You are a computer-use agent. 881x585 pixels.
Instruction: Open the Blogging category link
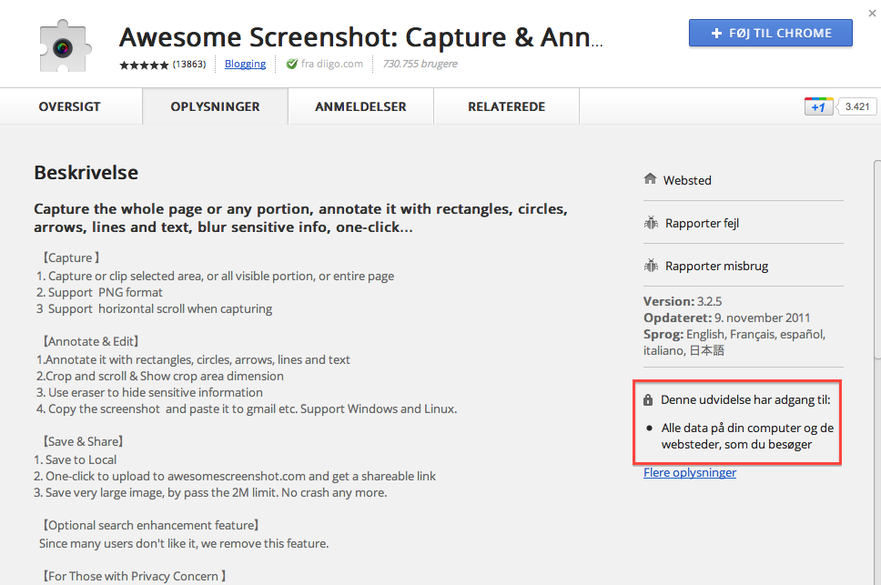point(245,64)
